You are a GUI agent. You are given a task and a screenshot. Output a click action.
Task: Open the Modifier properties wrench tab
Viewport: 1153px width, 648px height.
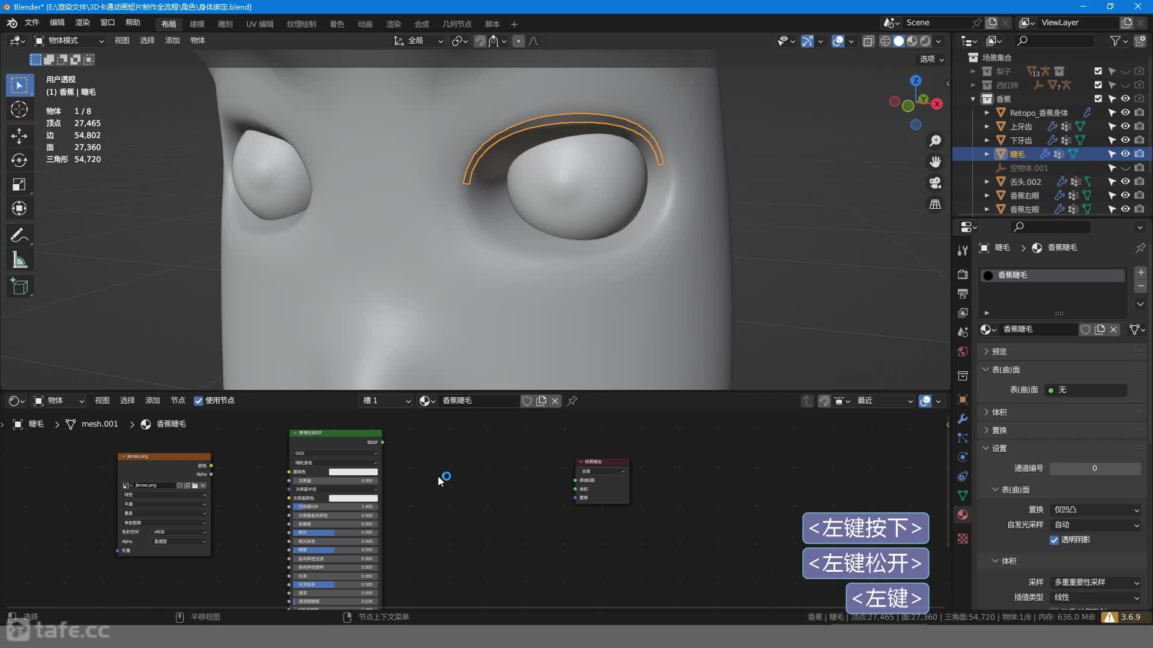(x=963, y=419)
